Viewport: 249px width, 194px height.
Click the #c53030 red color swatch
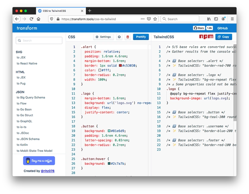click(120, 66)
